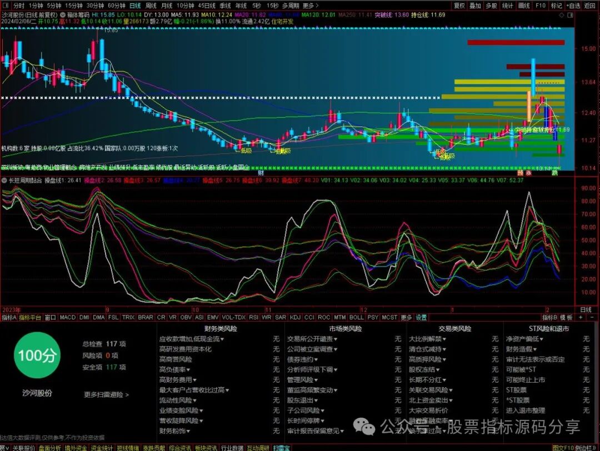Select the 扫雷宝 bottom tab
Image resolution: width=600 pixels, height=451 pixels.
tap(281, 448)
